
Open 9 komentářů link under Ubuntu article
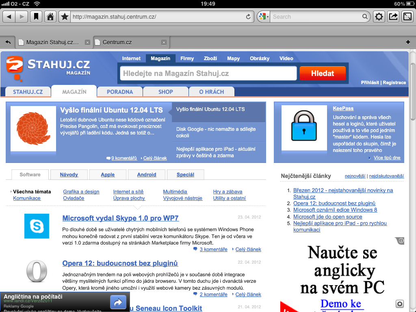[x=124, y=158]
